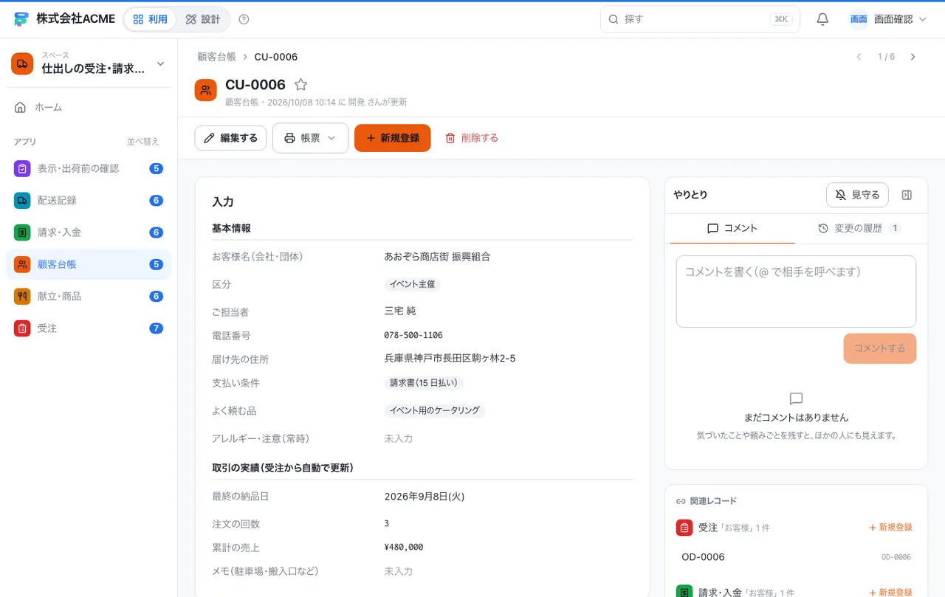
Task: Click phone number 078-500-1106
Action: (x=413, y=335)
